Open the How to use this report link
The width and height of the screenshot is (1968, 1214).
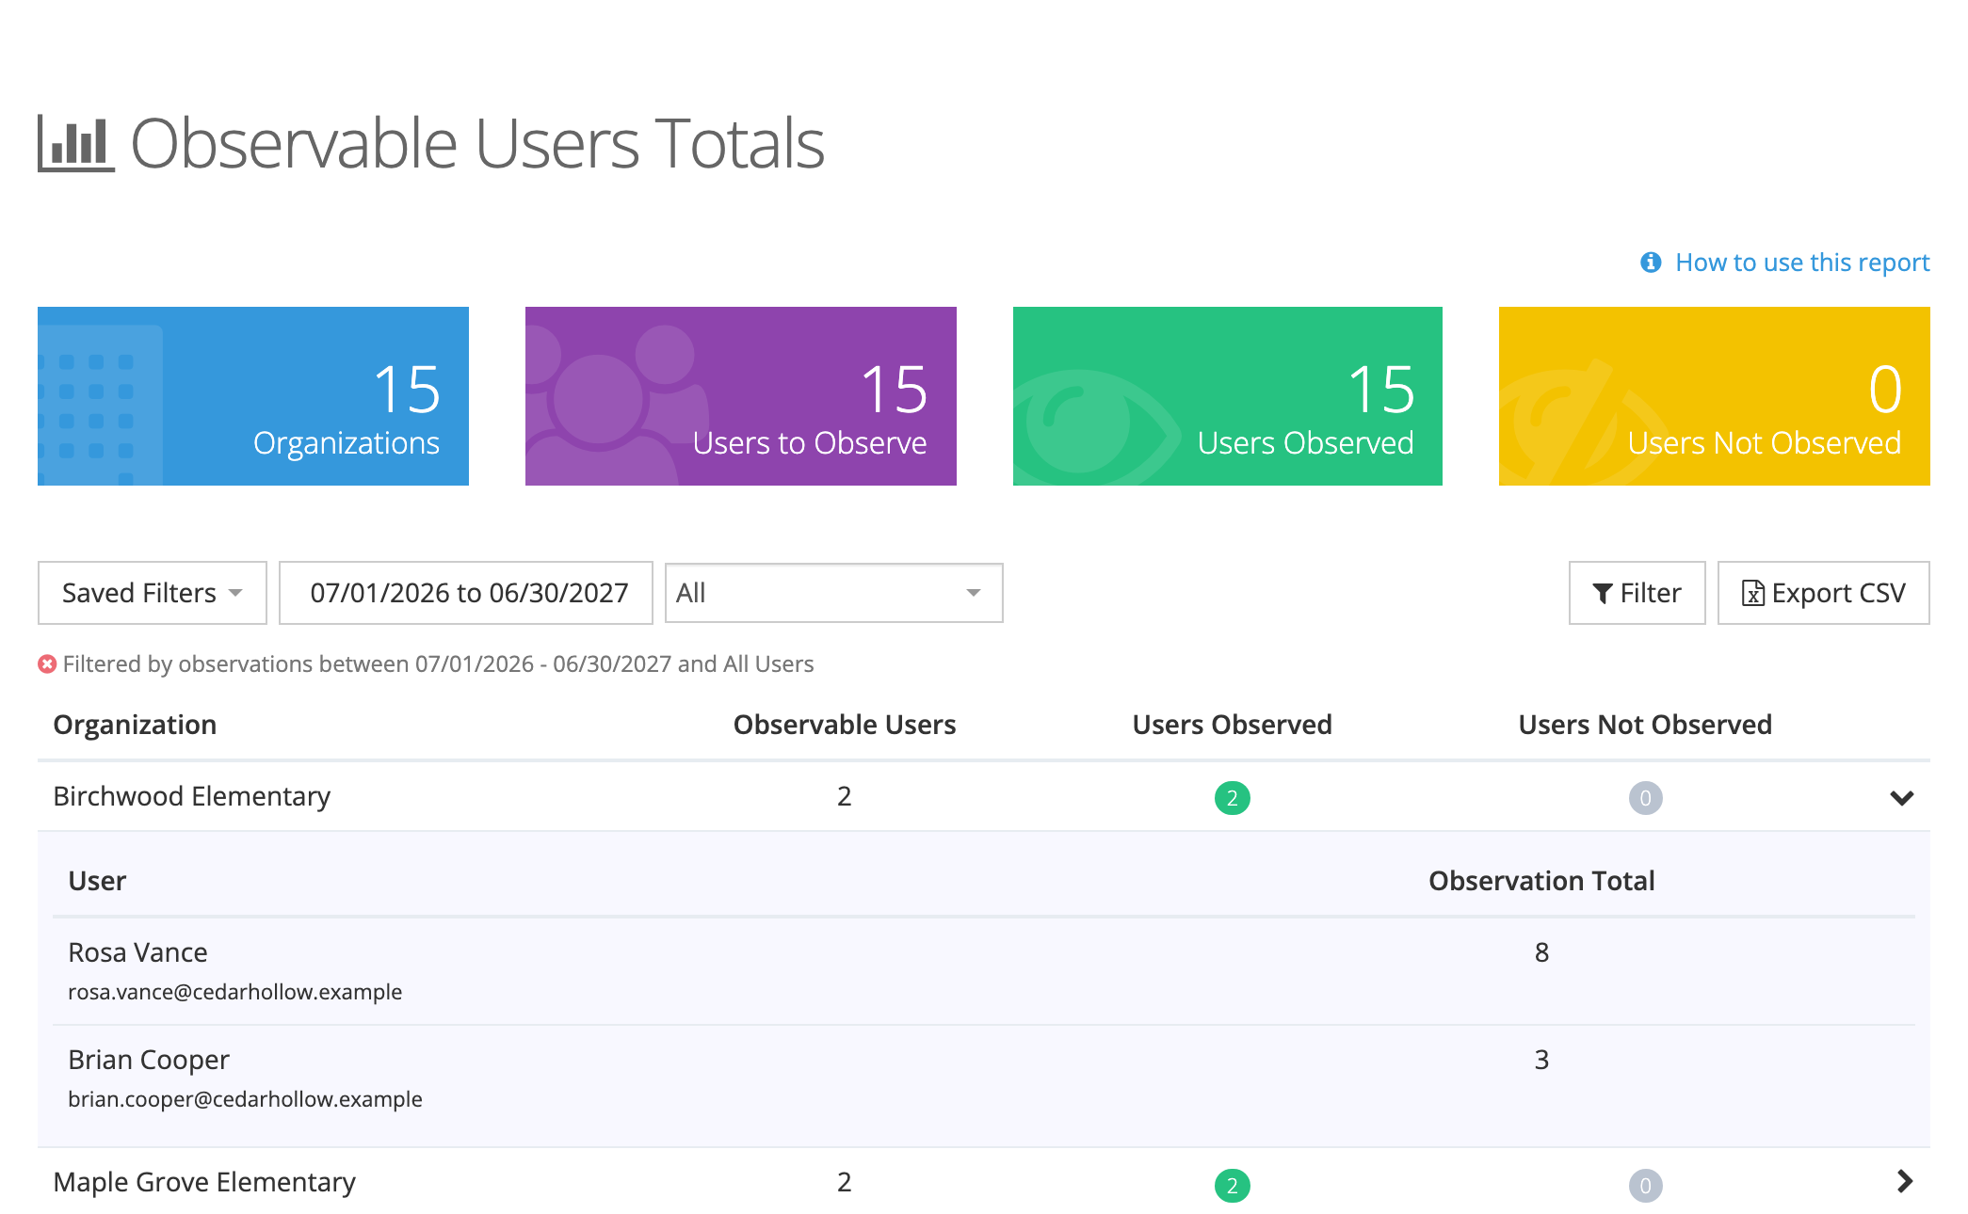click(1802, 263)
